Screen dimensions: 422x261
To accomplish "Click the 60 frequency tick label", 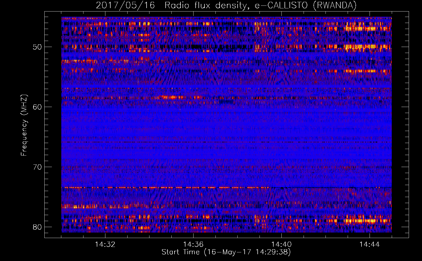I will [37, 107].
